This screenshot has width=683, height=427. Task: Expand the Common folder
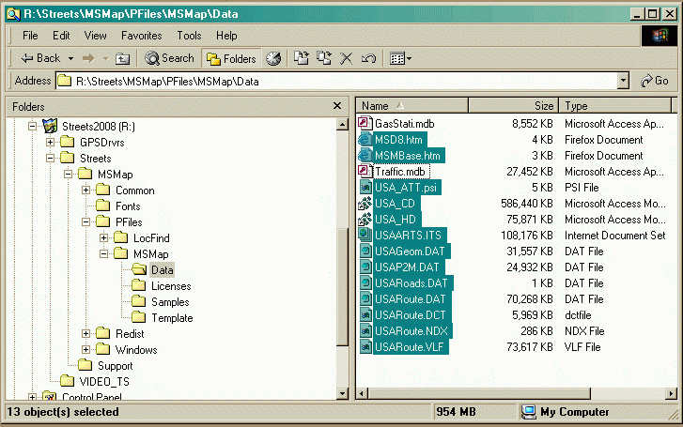pos(85,191)
